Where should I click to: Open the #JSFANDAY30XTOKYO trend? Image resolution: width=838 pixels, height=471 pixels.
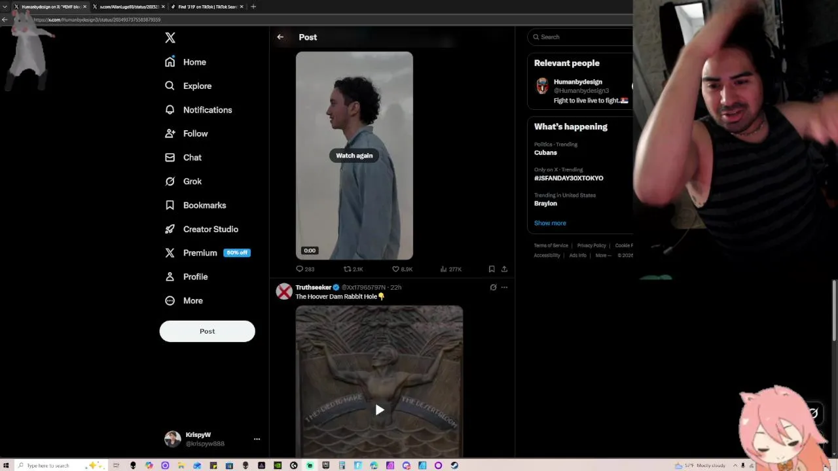[569, 178]
